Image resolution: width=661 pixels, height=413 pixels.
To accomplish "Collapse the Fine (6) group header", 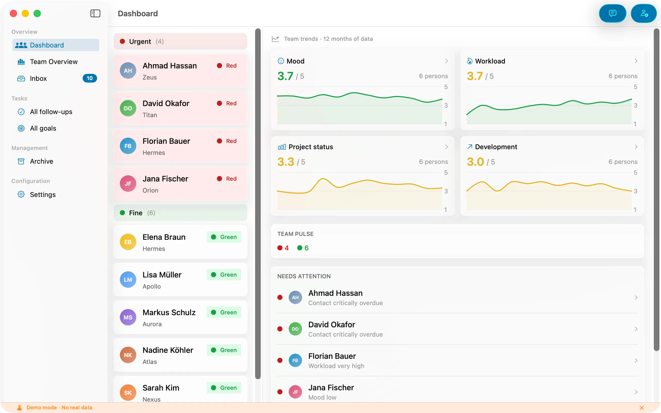I will (180, 213).
